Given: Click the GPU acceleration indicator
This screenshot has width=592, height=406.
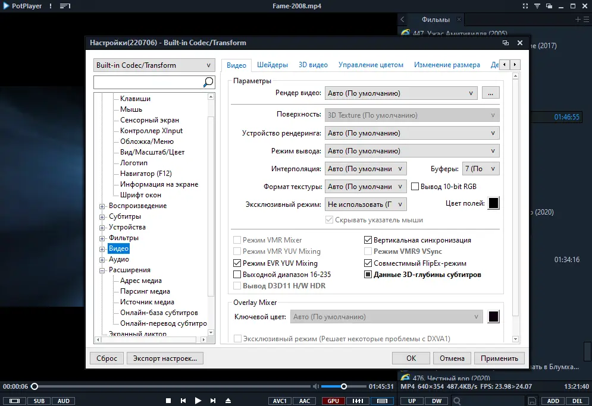Looking at the screenshot, I should 333,401.
